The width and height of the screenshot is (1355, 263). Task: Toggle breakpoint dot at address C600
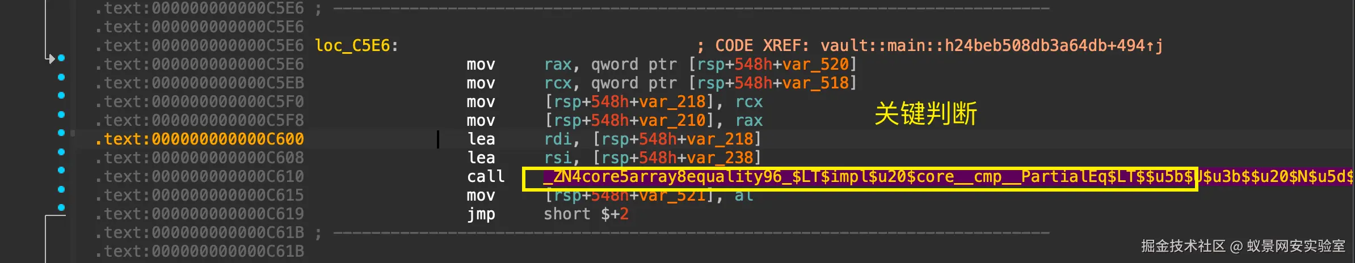61,133
